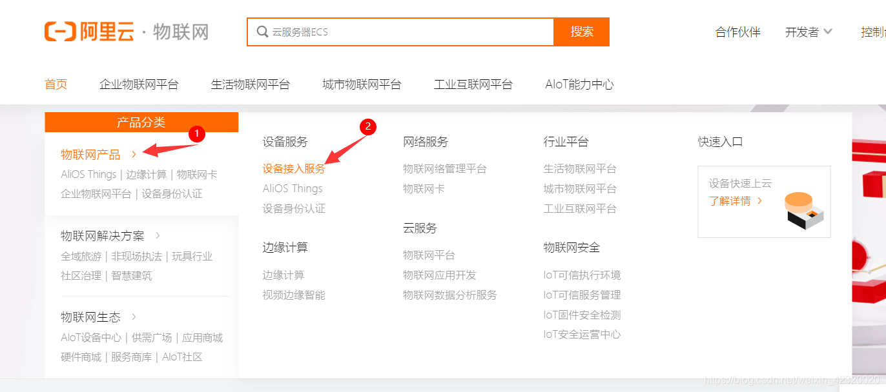Open the 社区治理 solution link
This screenshot has width=886, height=392.
(81, 275)
